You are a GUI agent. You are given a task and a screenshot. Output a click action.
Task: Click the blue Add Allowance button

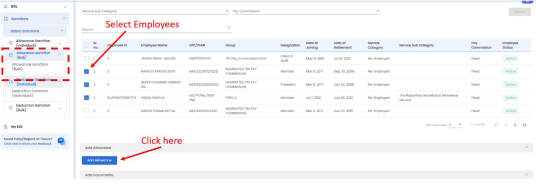(x=99, y=160)
